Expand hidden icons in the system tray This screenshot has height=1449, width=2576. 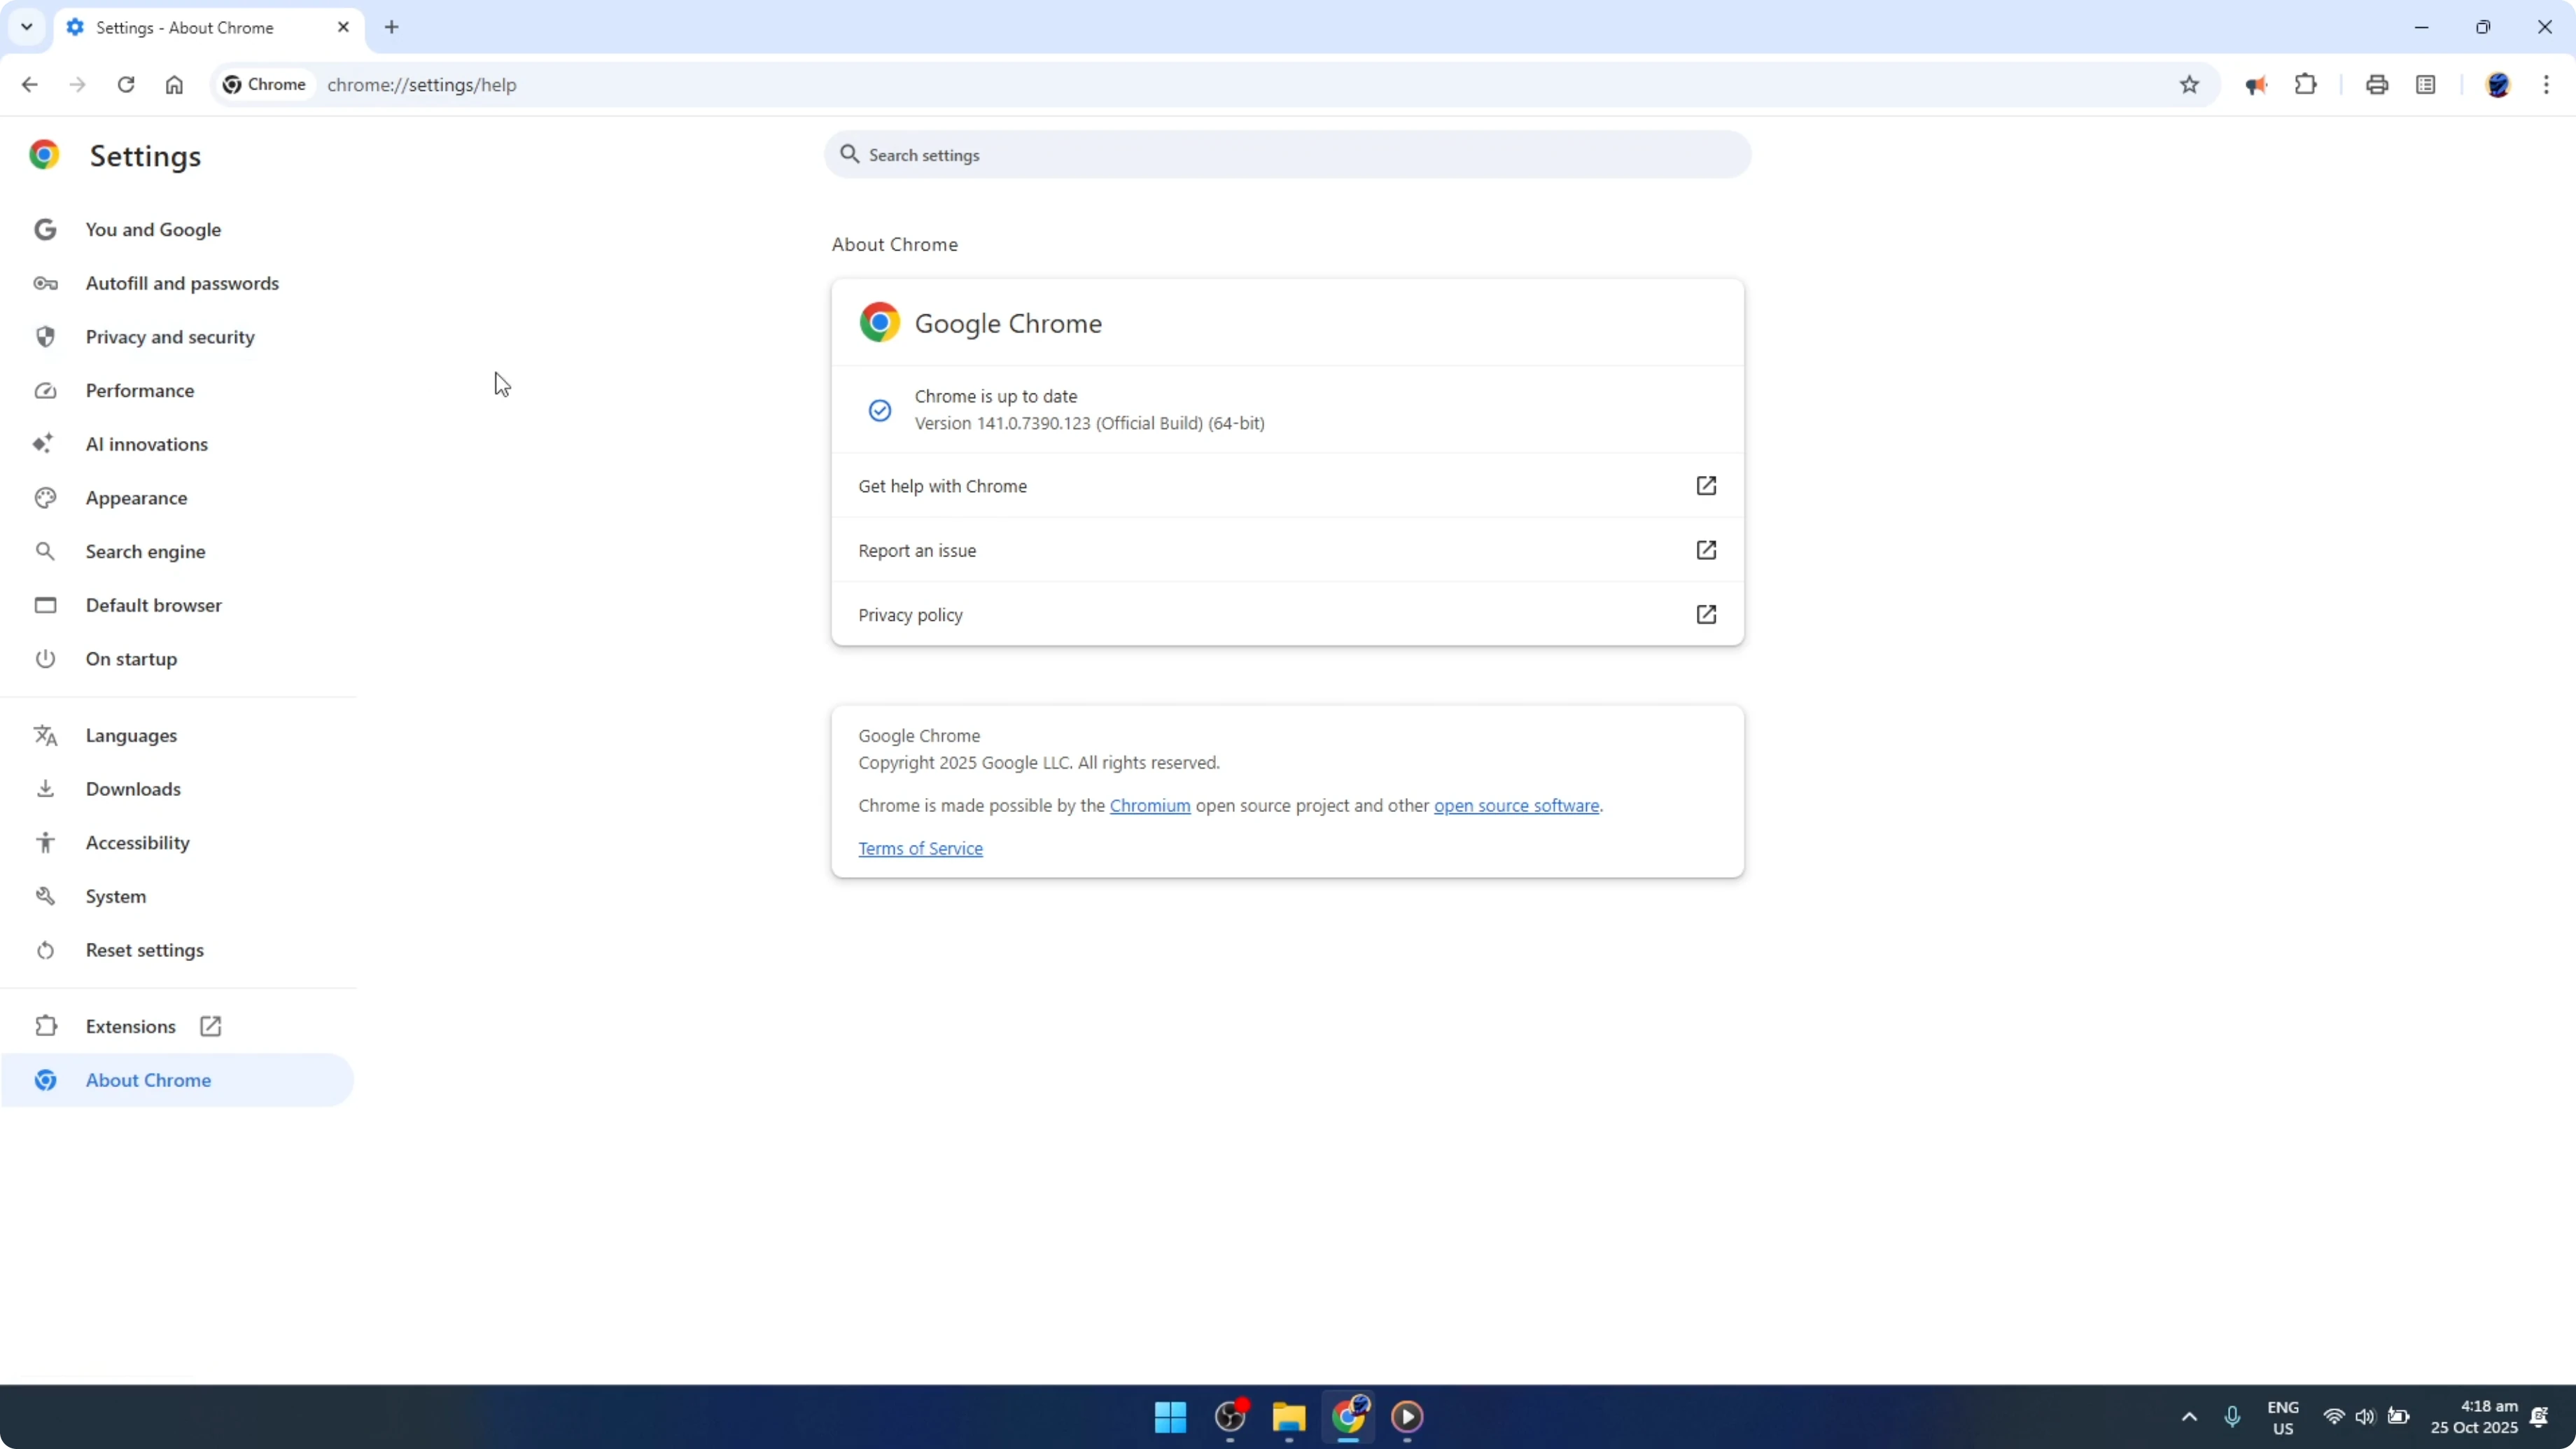(2188, 1417)
